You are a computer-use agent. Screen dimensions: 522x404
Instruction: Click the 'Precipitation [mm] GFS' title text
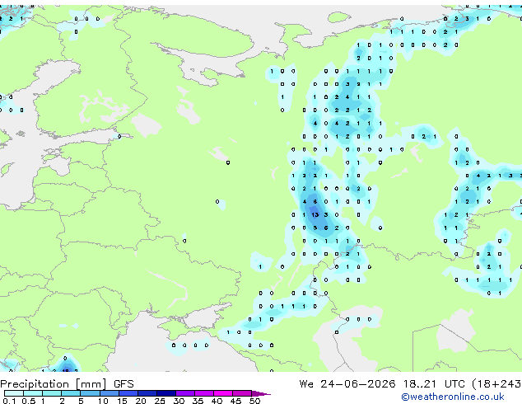coord(67,384)
